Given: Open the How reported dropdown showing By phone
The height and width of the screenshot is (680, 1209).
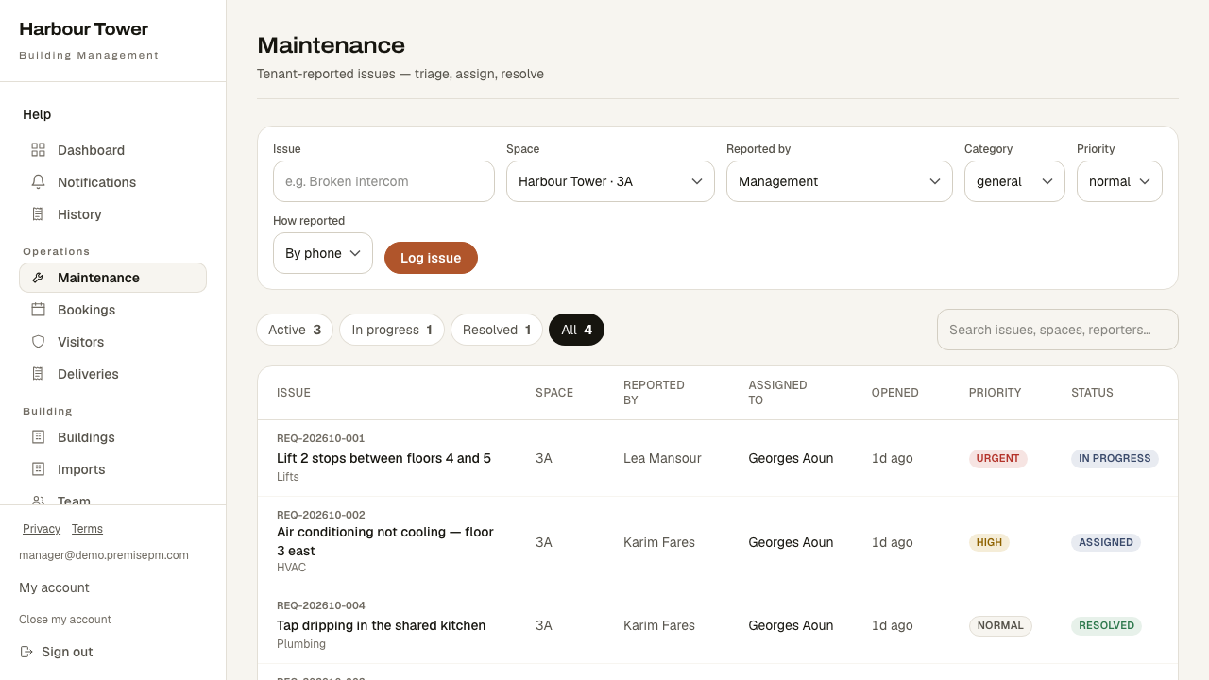Looking at the screenshot, I should click(323, 253).
